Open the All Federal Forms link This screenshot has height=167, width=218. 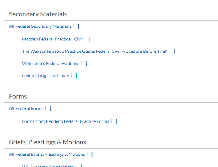click(x=26, y=108)
